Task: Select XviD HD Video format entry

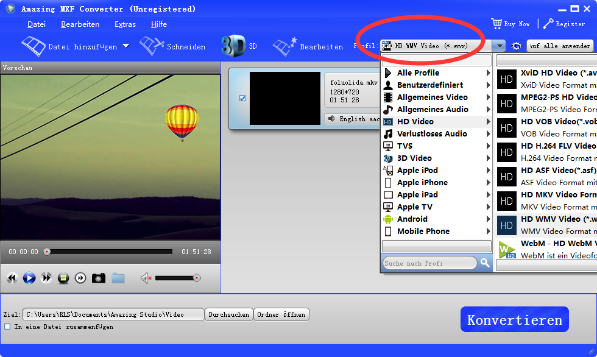Action: coord(546,79)
